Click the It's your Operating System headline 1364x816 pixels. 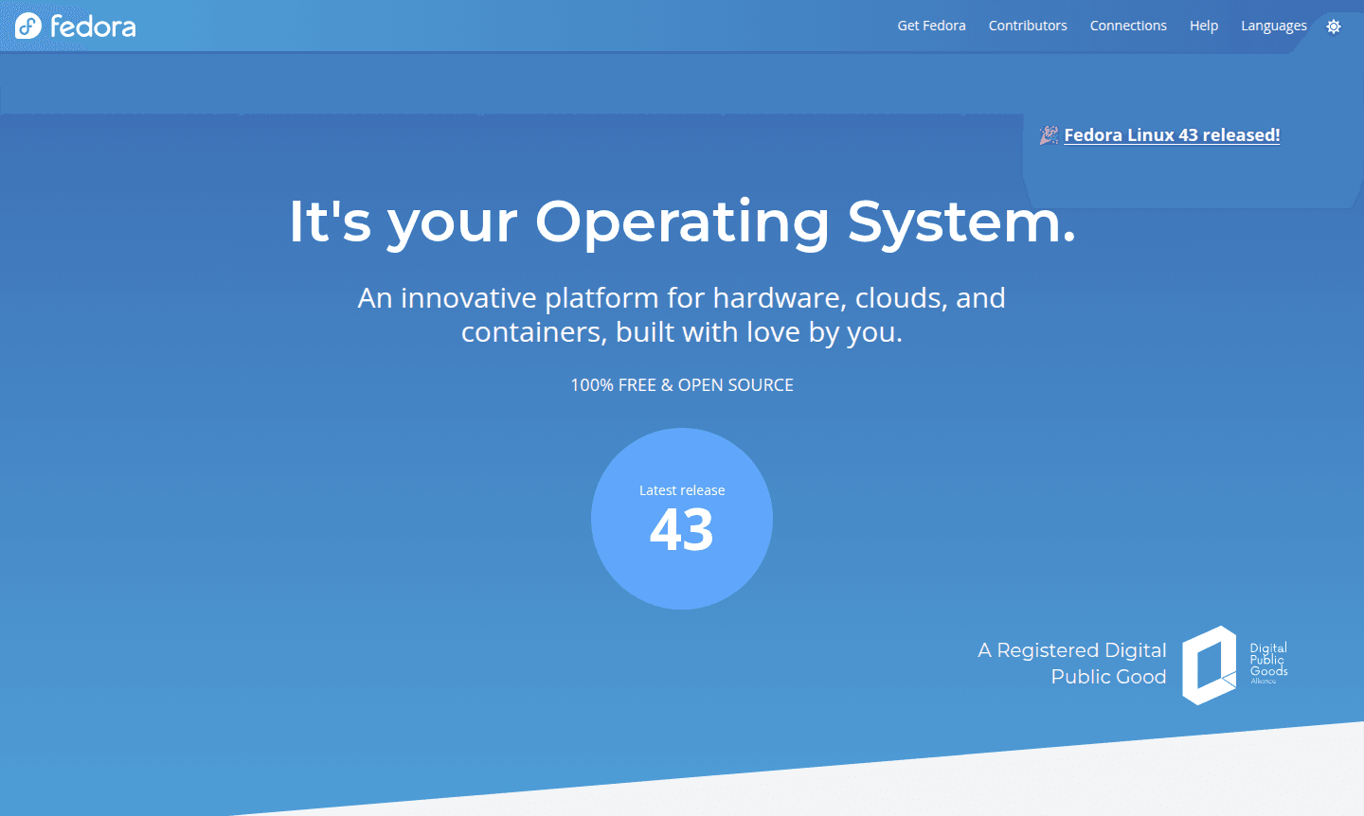[682, 223]
